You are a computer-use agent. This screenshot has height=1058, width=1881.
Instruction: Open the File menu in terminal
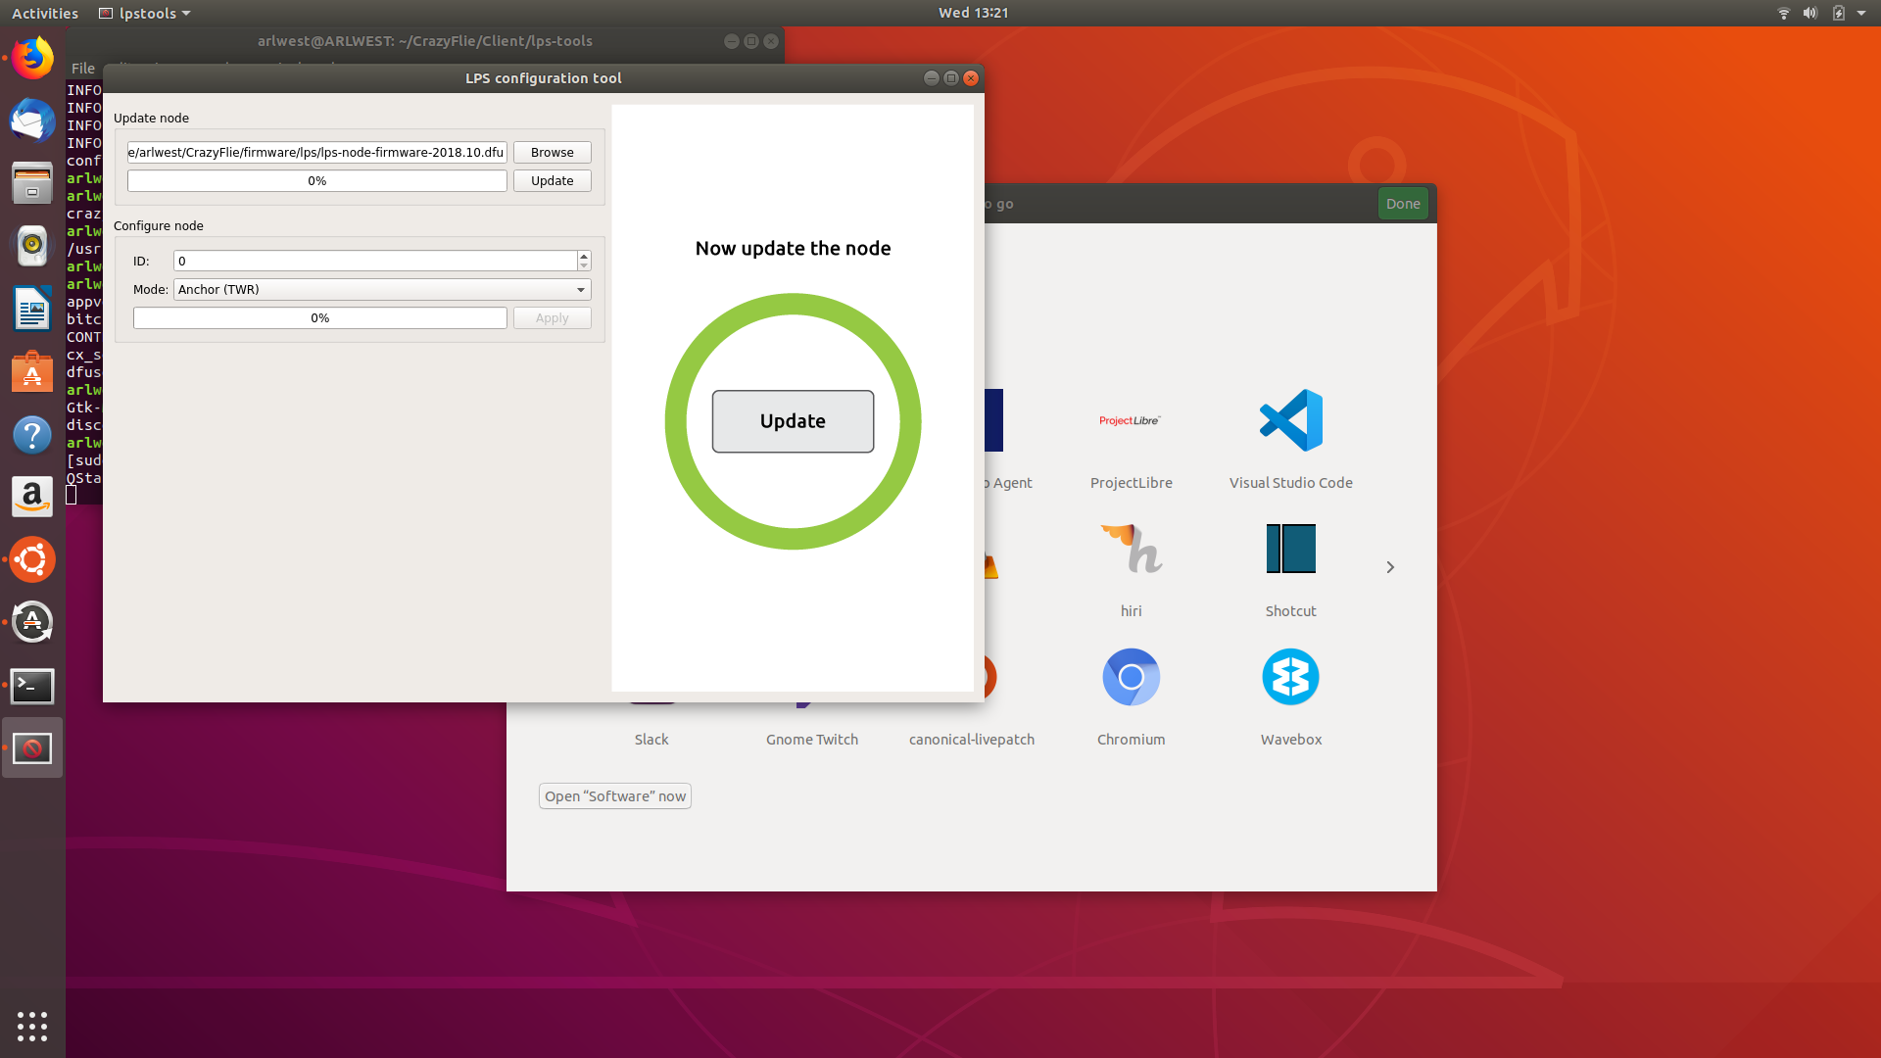tap(82, 69)
